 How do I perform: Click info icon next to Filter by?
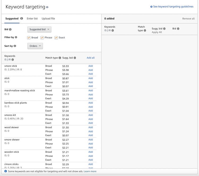(16, 37)
